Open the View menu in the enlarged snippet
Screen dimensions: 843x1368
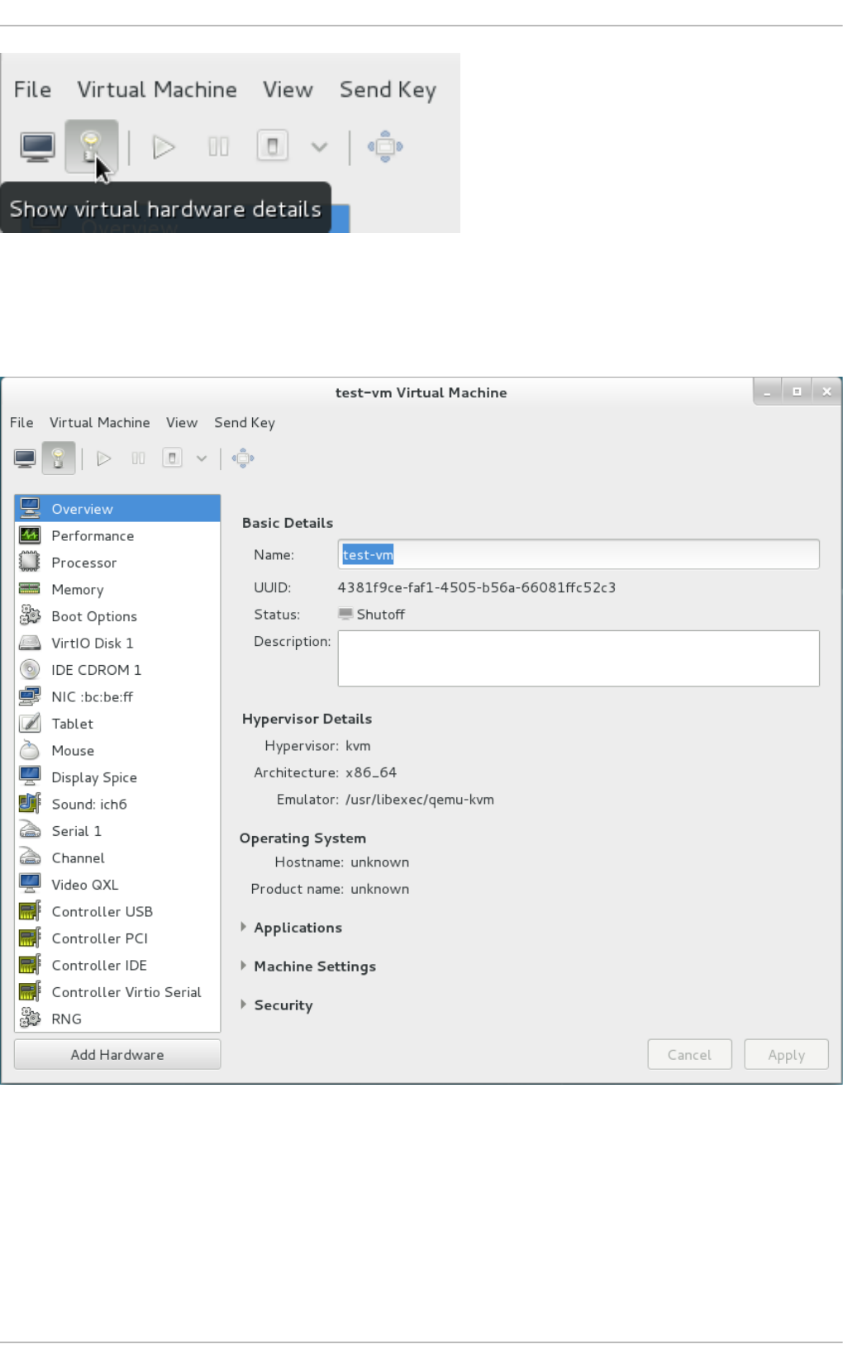[288, 90]
